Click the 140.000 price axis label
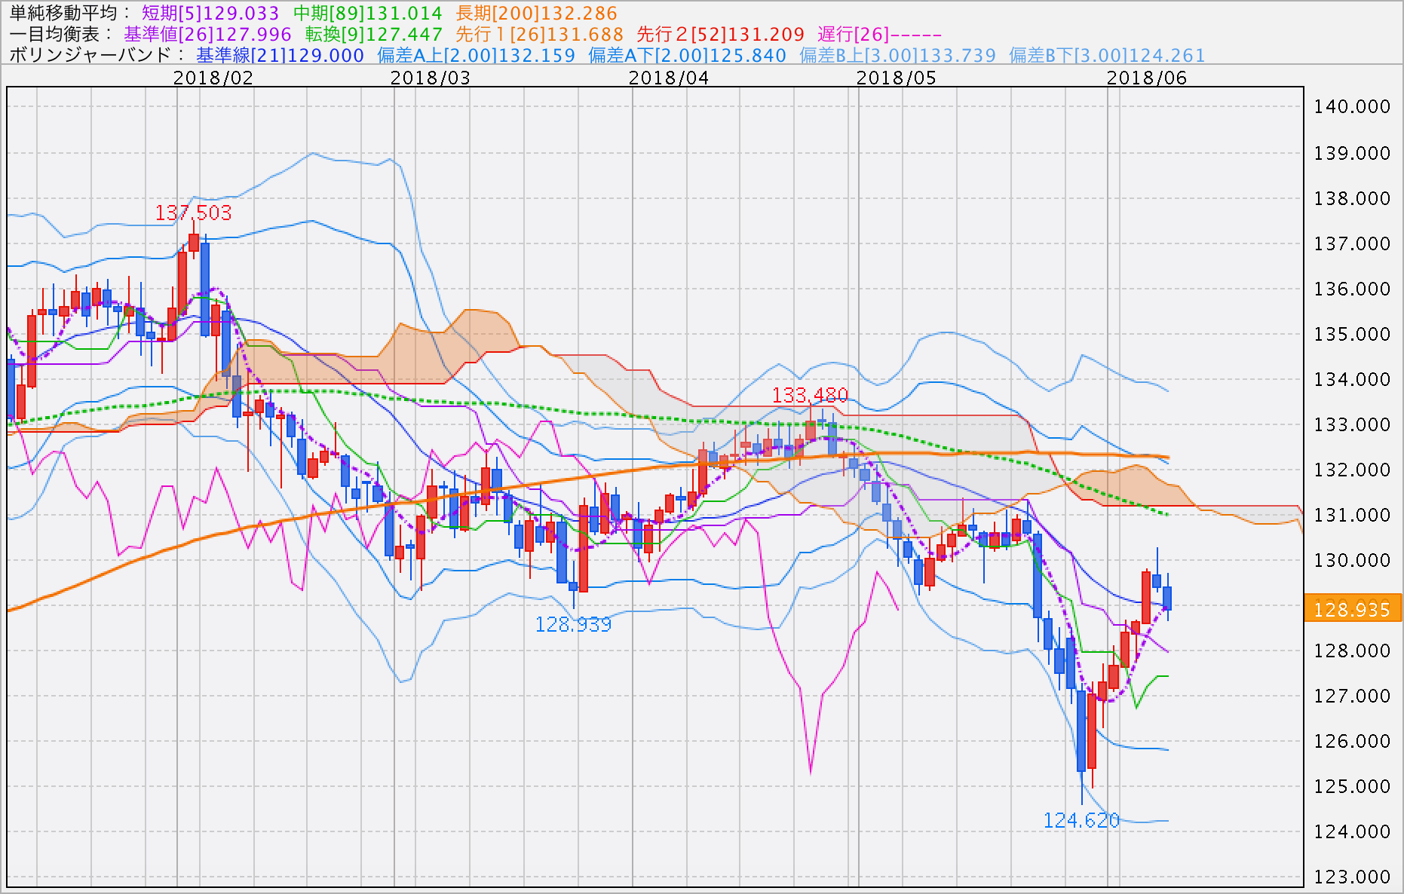The height and width of the screenshot is (894, 1404). [1352, 106]
